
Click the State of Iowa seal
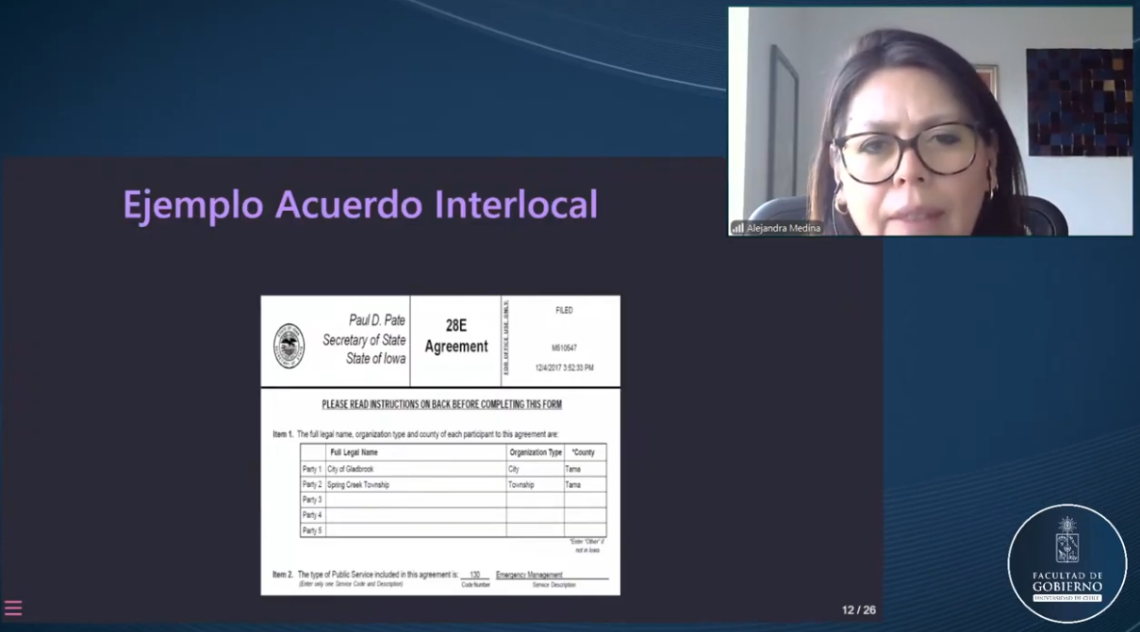click(289, 346)
